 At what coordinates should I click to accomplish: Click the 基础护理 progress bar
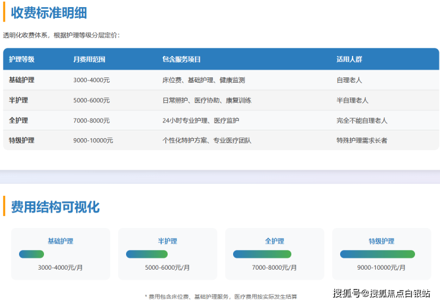pos(32,254)
